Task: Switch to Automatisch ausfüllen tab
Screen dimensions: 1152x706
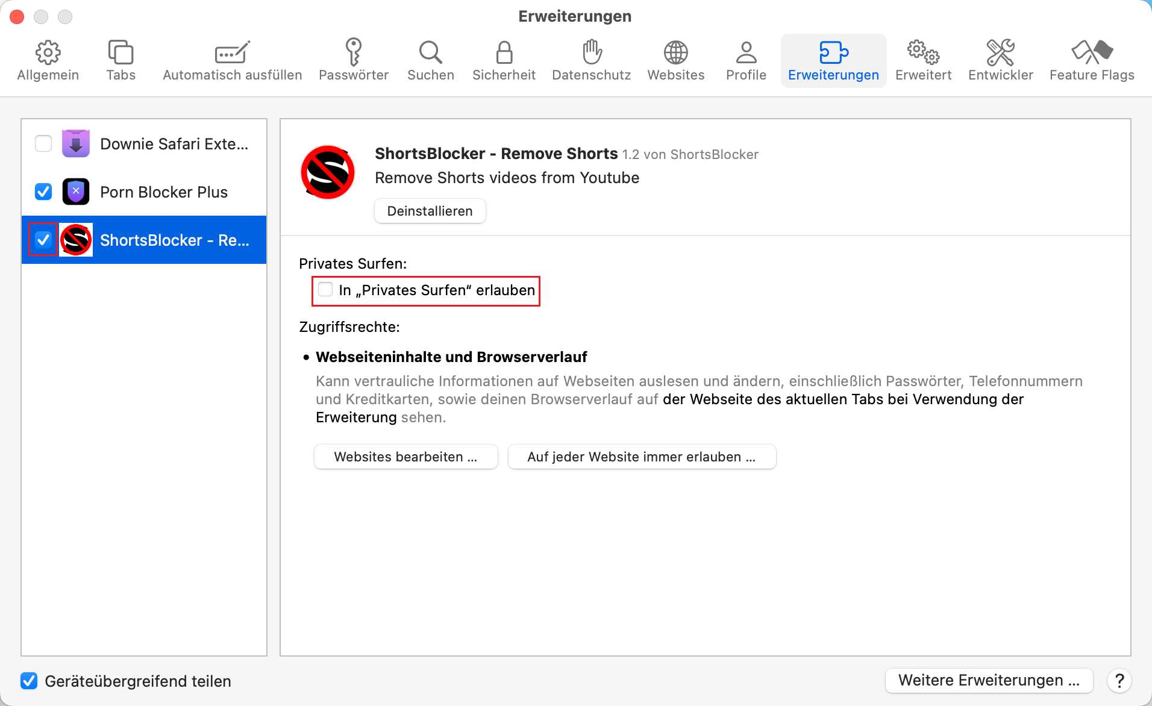Action: tap(232, 60)
